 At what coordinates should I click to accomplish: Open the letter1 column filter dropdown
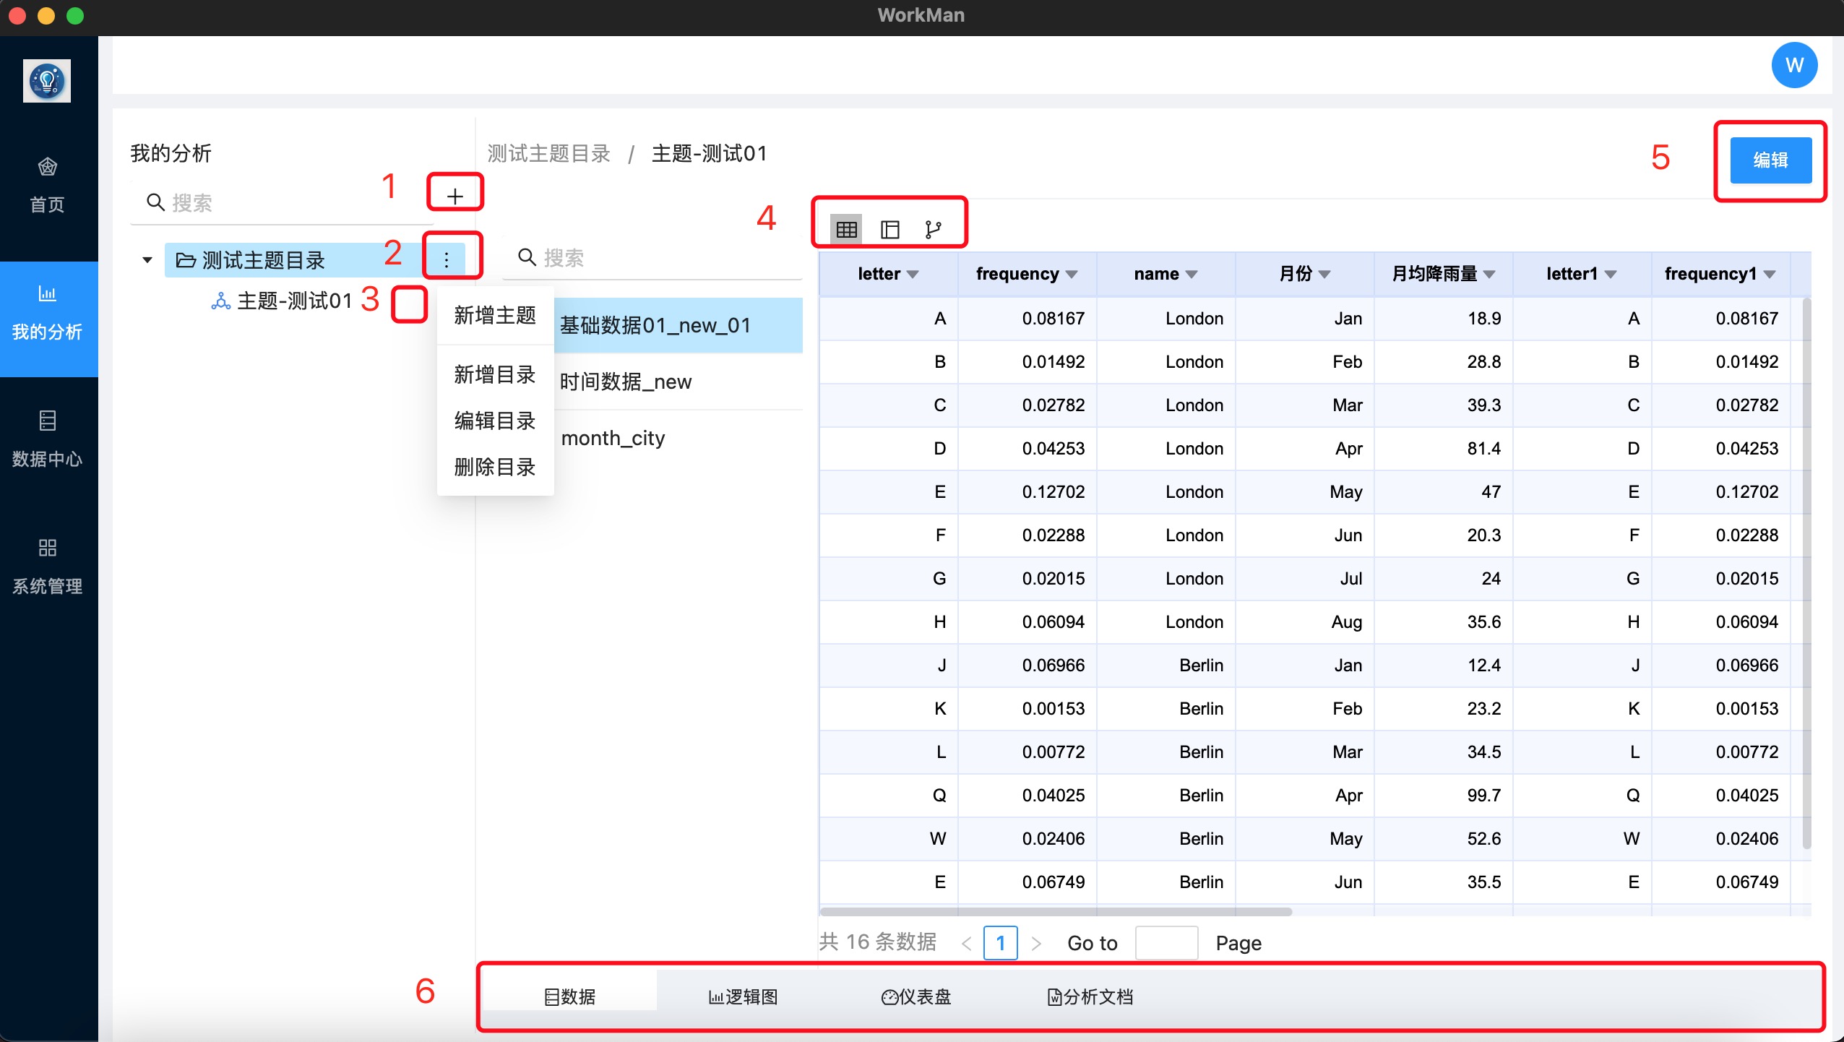pyautogui.click(x=1611, y=275)
